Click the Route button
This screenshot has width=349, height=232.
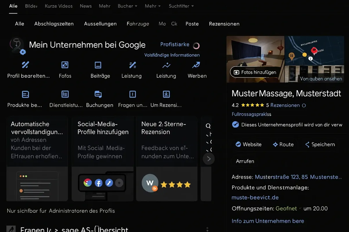pyautogui.click(x=283, y=144)
